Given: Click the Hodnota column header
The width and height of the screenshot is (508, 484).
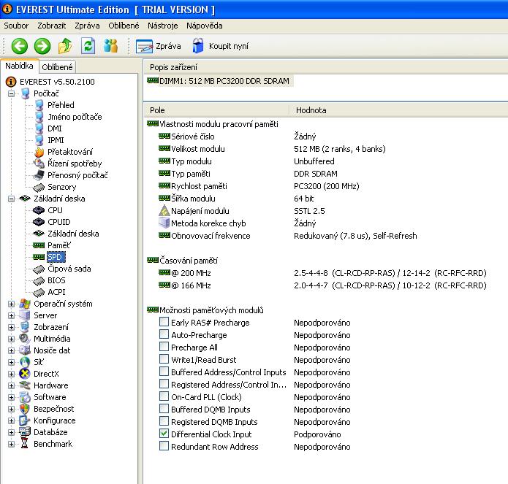Looking at the screenshot, I should pyautogui.click(x=311, y=110).
